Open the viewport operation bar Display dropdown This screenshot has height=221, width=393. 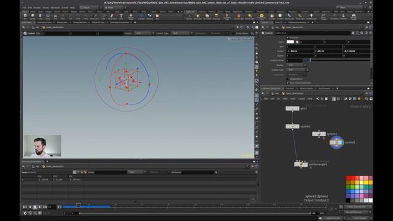tap(144, 33)
